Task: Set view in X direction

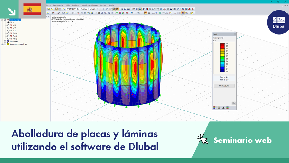Action: pyautogui.click(x=117, y=13)
